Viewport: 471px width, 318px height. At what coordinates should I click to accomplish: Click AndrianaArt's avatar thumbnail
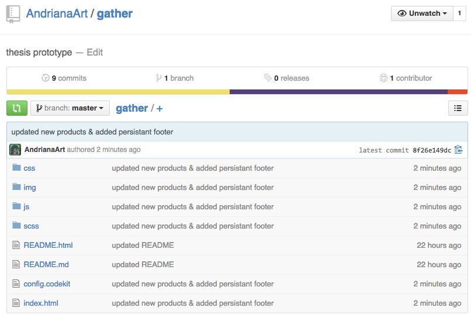tap(15, 150)
